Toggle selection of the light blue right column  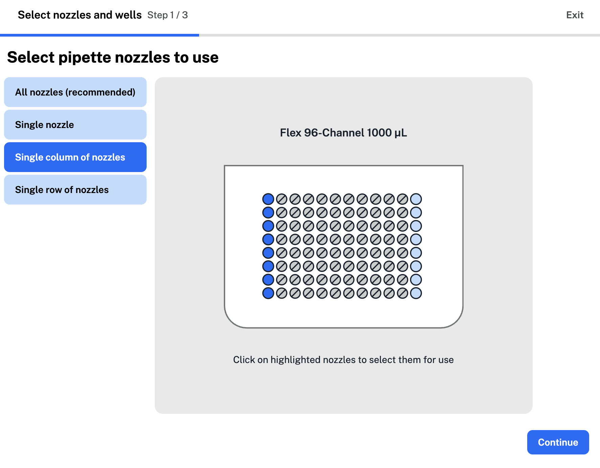point(416,253)
